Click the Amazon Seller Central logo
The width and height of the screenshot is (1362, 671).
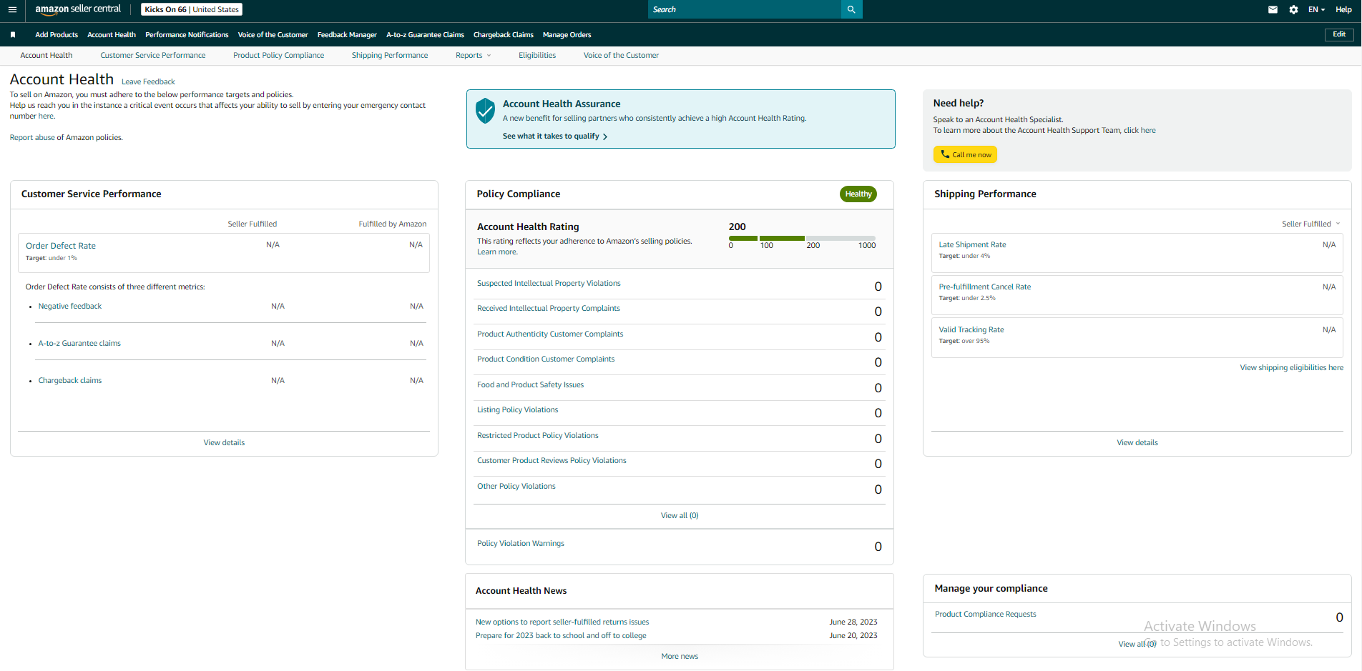[x=78, y=9]
